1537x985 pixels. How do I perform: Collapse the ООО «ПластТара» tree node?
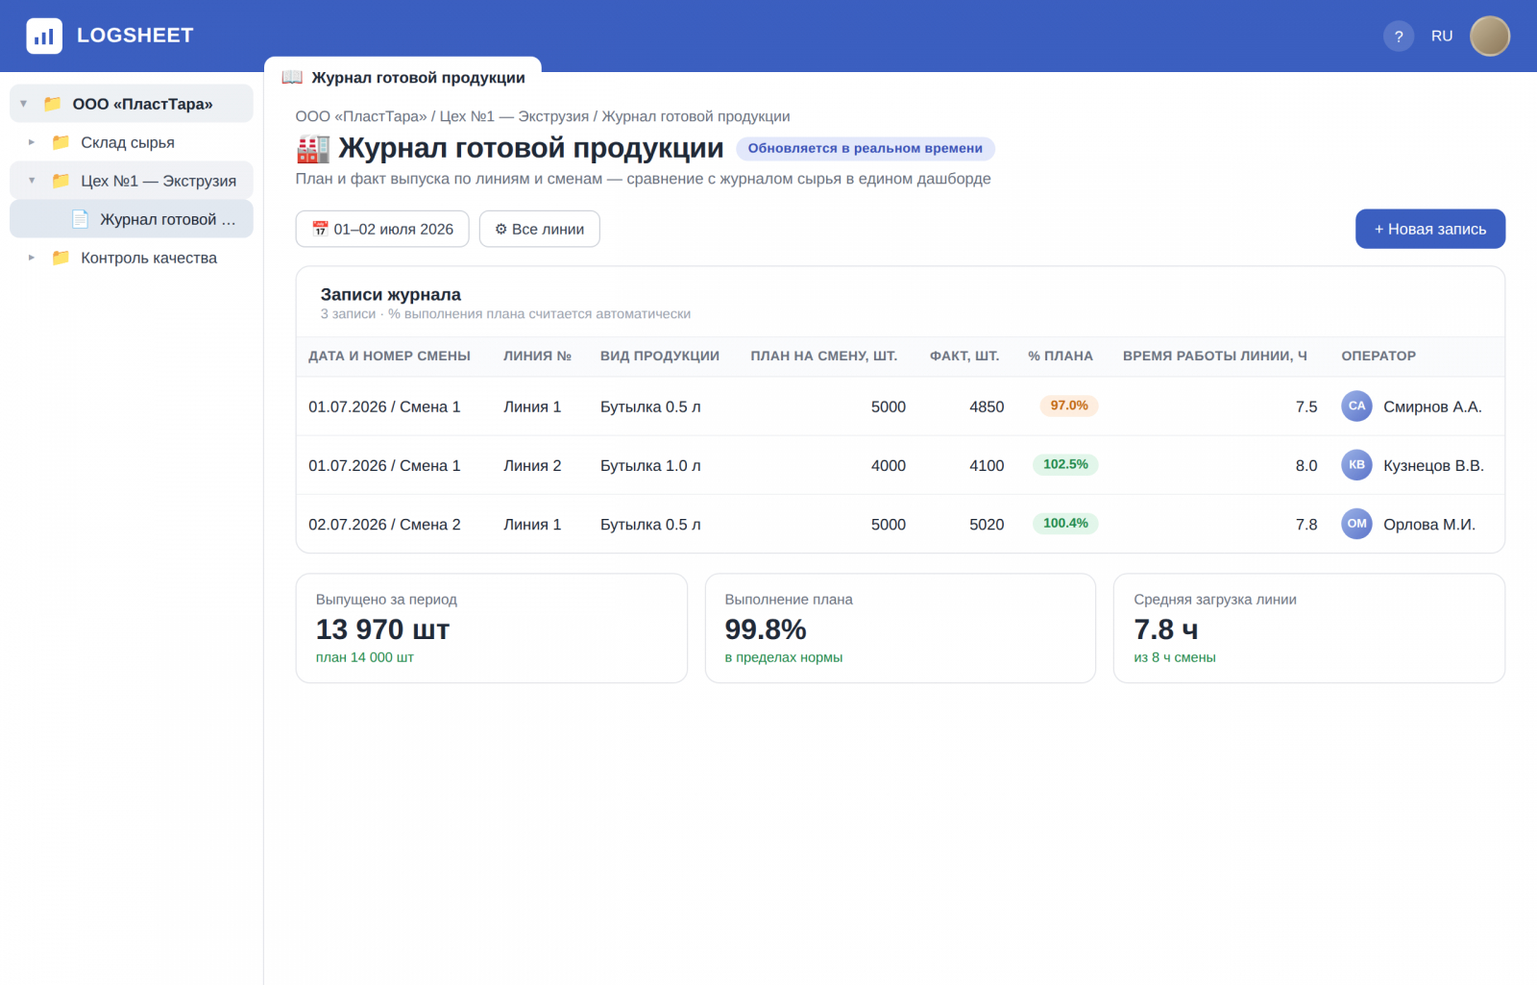click(x=24, y=104)
